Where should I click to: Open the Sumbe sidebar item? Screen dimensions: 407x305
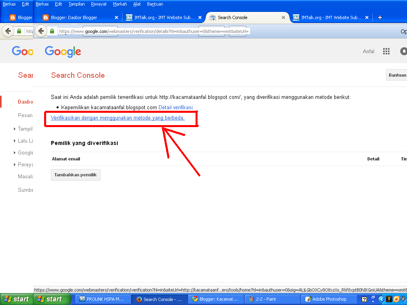[25, 190]
